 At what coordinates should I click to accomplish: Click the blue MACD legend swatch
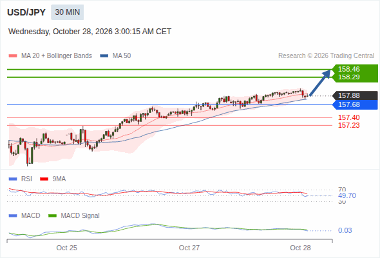tap(13, 216)
